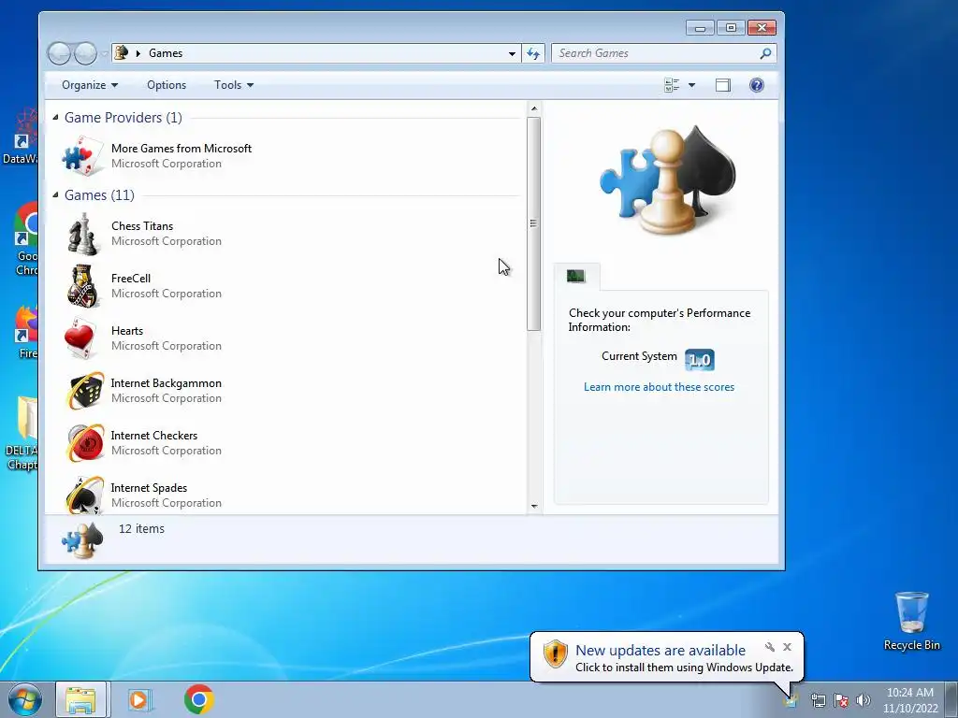Image resolution: width=958 pixels, height=718 pixels.
Task: Click More Games from Microsoft name text
Action: [x=181, y=149]
